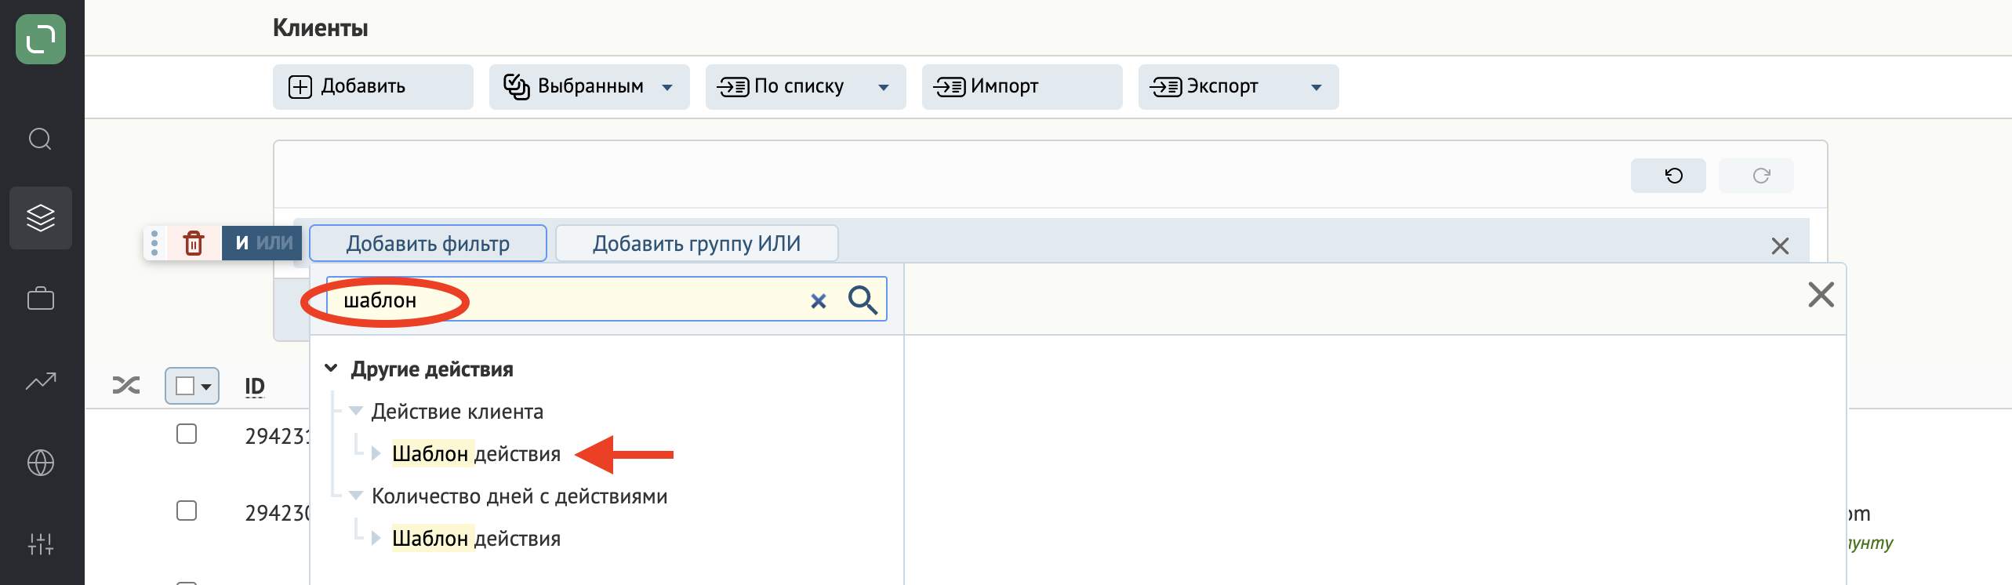This screenshot has height=585, width=2012.
Task: Open the Экспорт dropdown
Action: 1239,86
